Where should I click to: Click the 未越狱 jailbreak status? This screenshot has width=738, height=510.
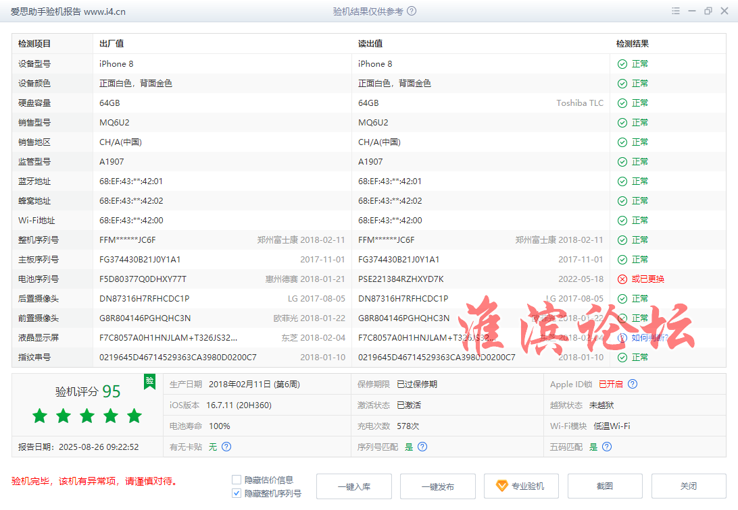pyautogui.click(x=601, y=405)
